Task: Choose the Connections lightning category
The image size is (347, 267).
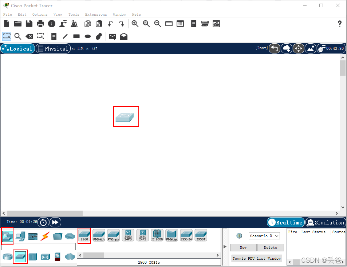Action: [45, 236]
